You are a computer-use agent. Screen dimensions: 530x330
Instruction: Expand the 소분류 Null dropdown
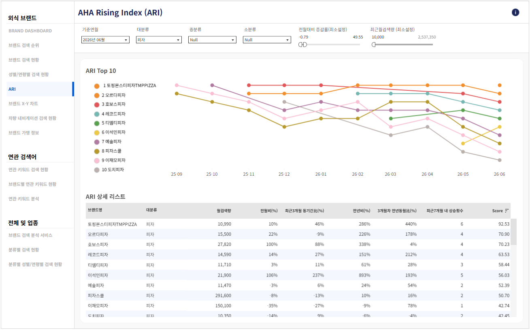click(x=267, y=40)
